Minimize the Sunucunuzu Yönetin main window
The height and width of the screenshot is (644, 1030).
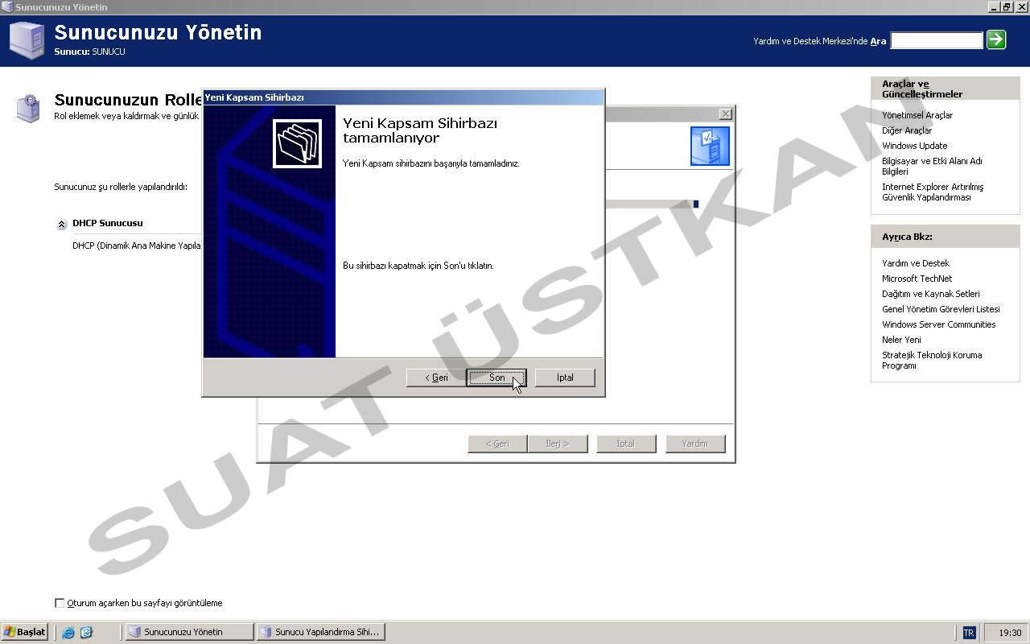point(995,6)
